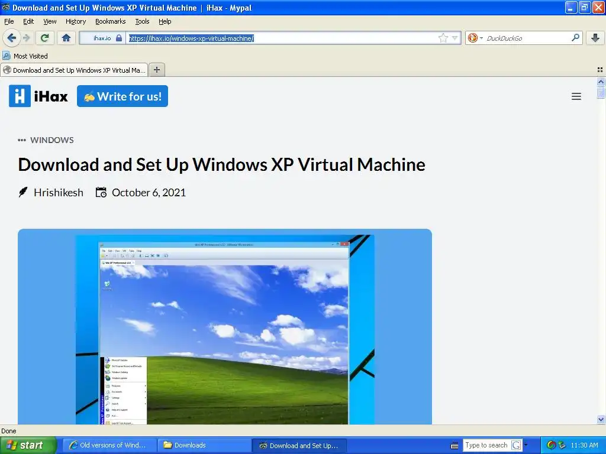Viewport: 606px width, 454px height.
Task: Click the 11:30 AM system clock
Action: pos(584,445)
